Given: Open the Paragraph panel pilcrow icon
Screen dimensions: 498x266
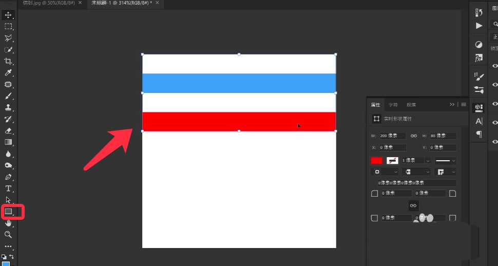Looking at the screenshot, I should click(478, 135).
